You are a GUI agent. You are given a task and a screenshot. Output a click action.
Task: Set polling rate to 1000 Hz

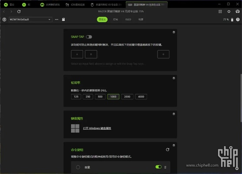pyautogui.click(x=113, y=97)
